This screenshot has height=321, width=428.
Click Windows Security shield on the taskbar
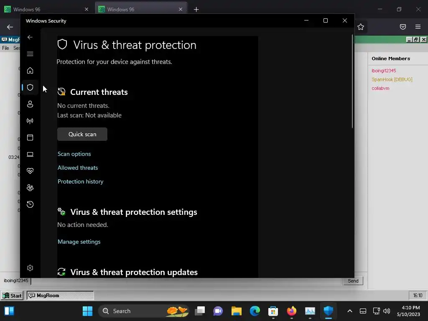[328, 311]
